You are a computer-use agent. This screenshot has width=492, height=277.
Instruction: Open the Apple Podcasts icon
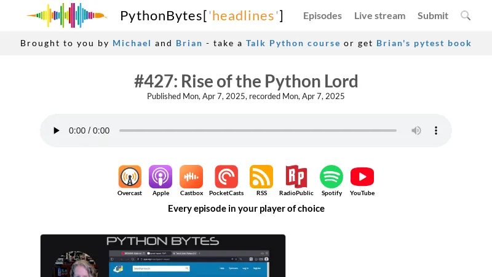[161, 177]
